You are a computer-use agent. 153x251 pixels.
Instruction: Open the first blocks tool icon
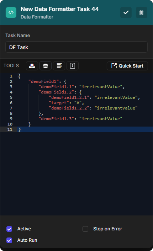32,66
